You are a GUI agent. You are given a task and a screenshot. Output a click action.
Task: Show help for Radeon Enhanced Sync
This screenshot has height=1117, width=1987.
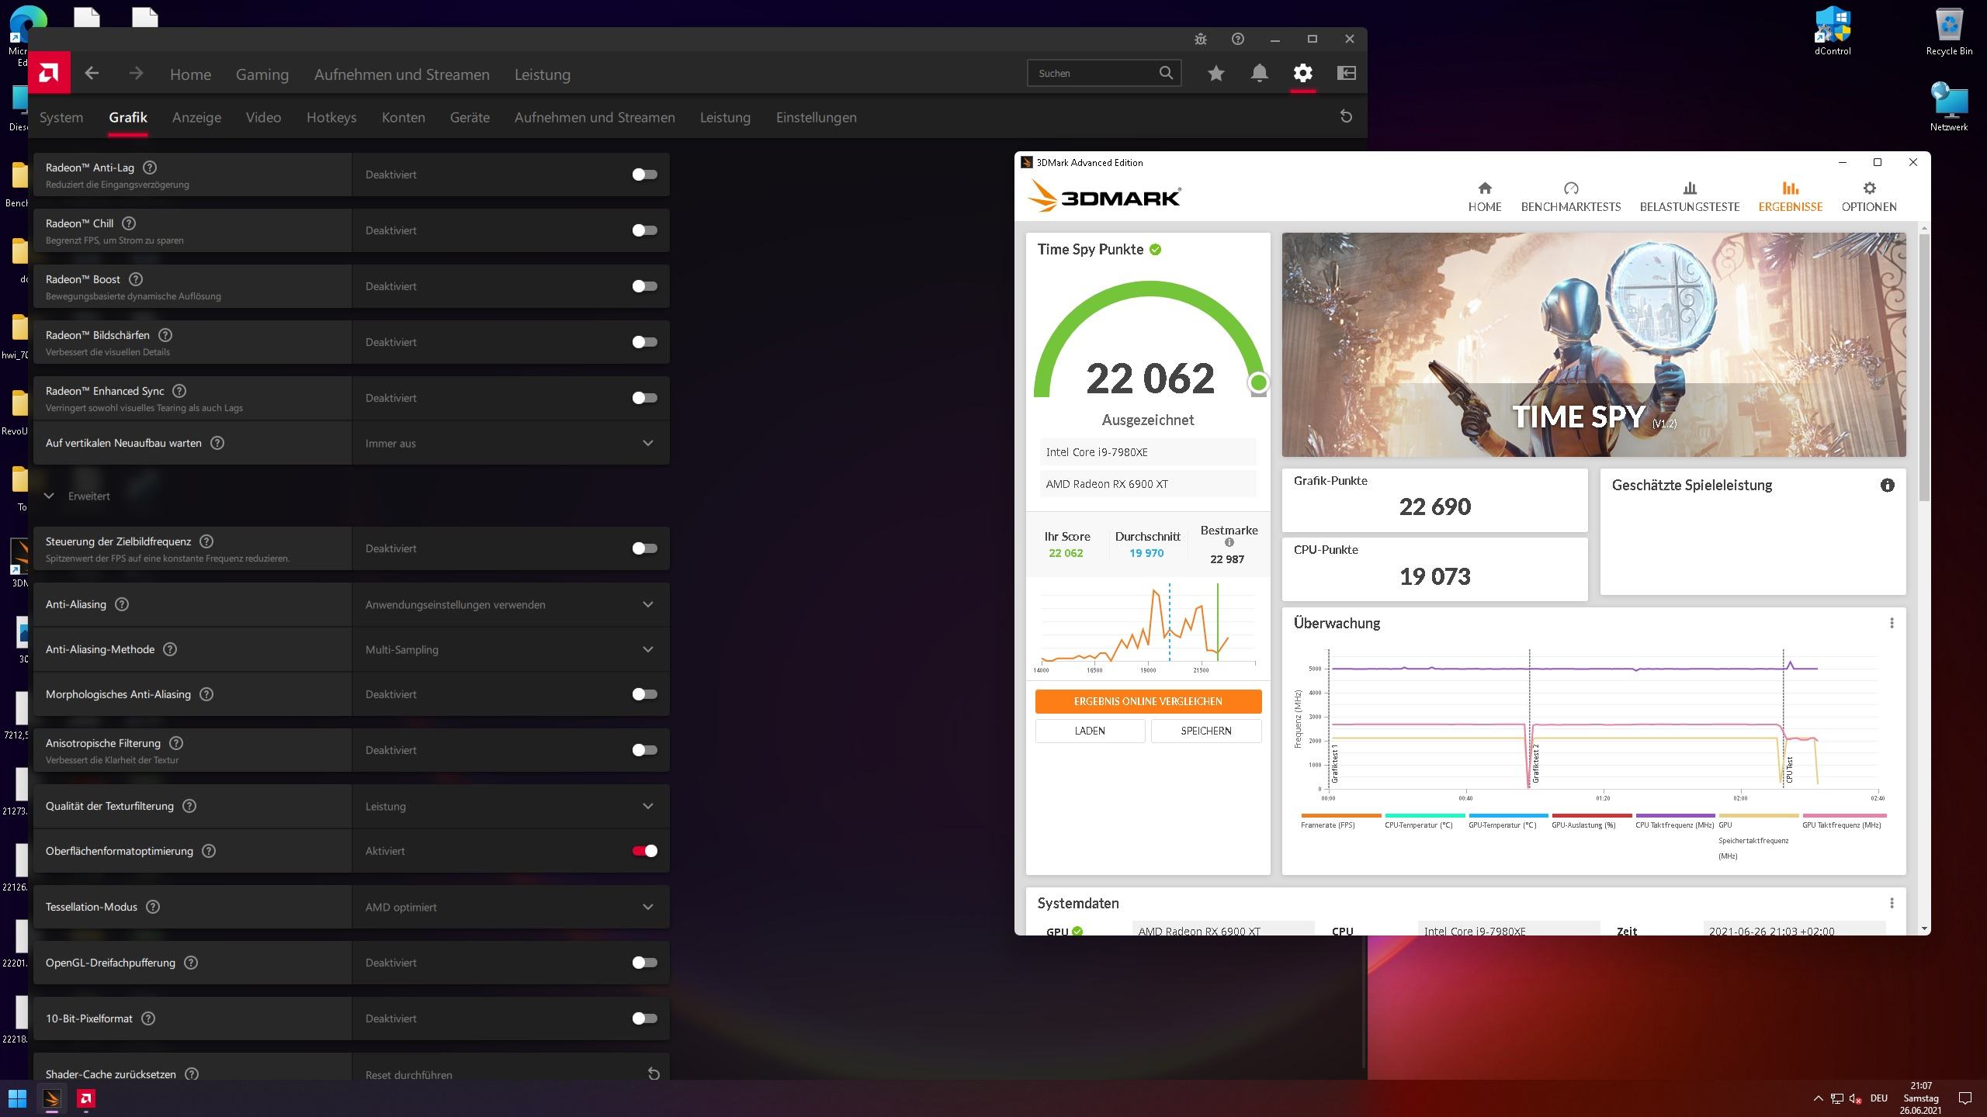(179, 391)
